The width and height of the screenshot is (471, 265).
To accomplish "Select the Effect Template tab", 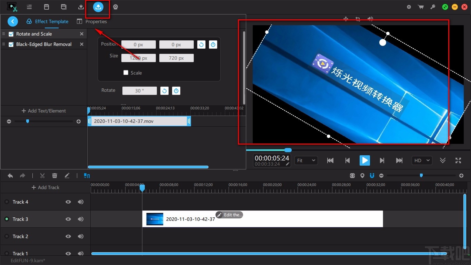I will point(48,21).
